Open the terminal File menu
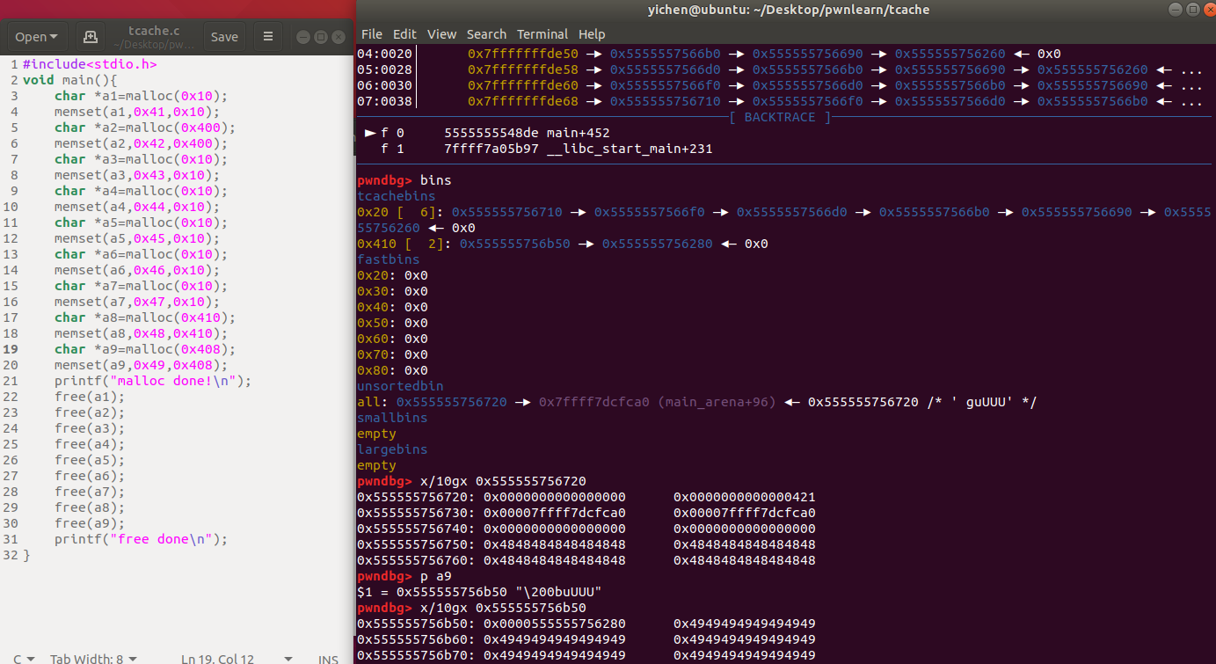Image resolution: width=1216 pixels, height=664 pixels. coord(372,33)
